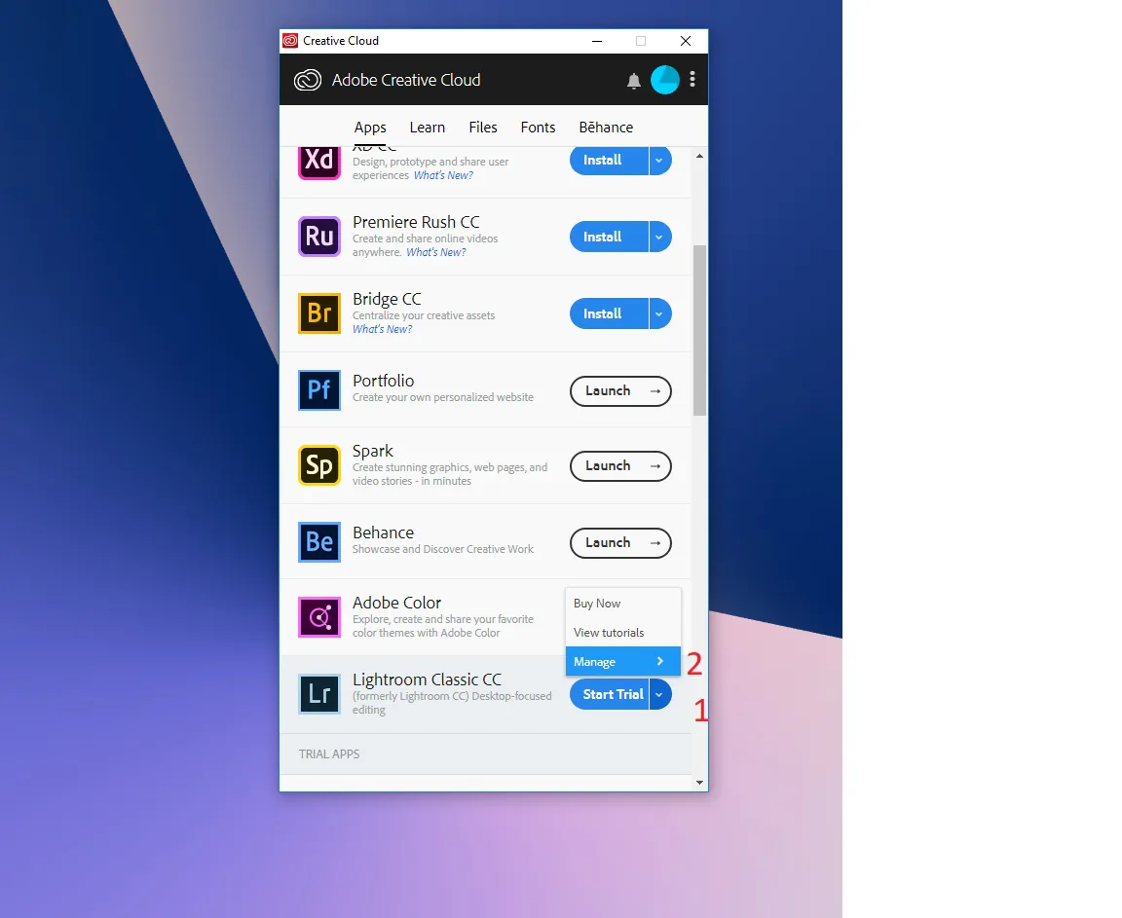Click the Portfolio title text

383,381
